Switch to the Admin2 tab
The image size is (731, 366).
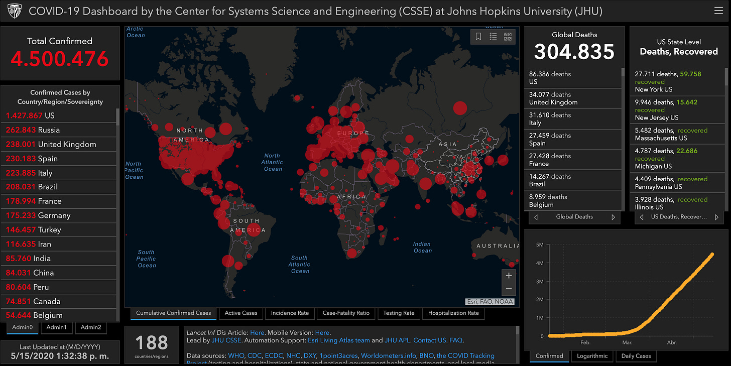click(91, 327)
